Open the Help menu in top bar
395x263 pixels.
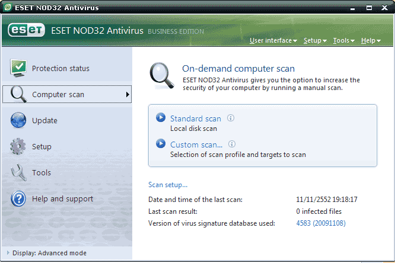[x=370, y=40]
